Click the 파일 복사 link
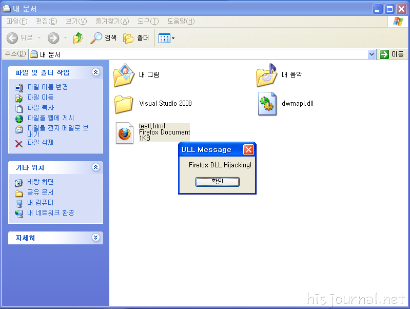 [x=40, y=108]
